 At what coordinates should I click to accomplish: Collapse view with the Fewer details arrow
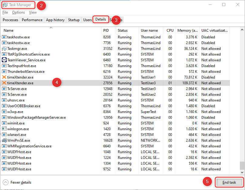(x=6, y=182)
